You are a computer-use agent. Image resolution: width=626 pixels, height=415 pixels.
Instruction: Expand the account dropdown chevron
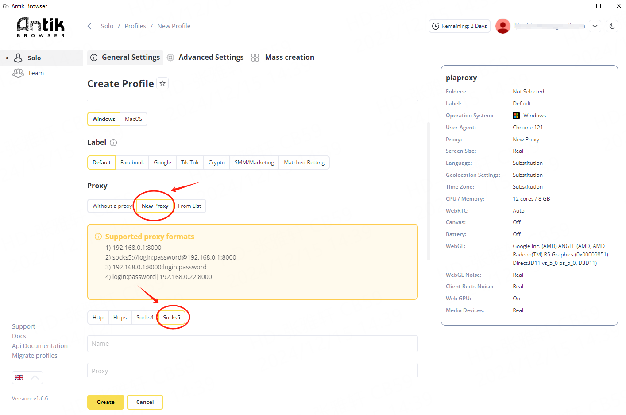(595, 26)
